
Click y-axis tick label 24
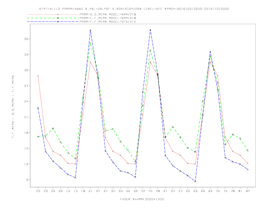coord(26,101)
